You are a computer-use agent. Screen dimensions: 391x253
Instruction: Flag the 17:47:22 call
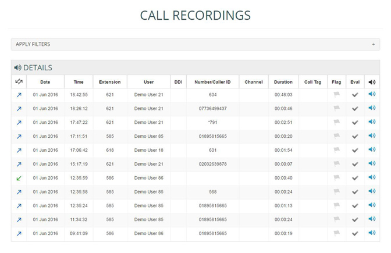[337, 122]
